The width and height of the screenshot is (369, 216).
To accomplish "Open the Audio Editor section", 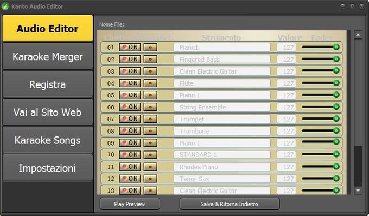I will [48, 28].
